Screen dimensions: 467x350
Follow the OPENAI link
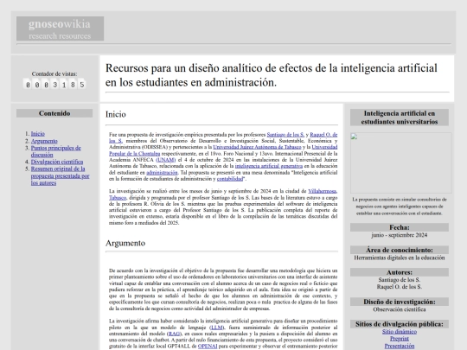[x=208, y=347]
